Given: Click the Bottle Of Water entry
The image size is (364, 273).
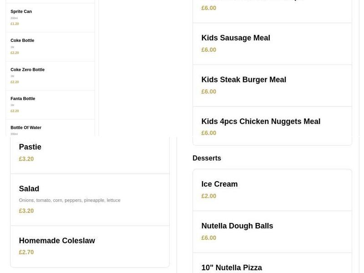Looking at the screenshot, I should click(x=26, y=127).
